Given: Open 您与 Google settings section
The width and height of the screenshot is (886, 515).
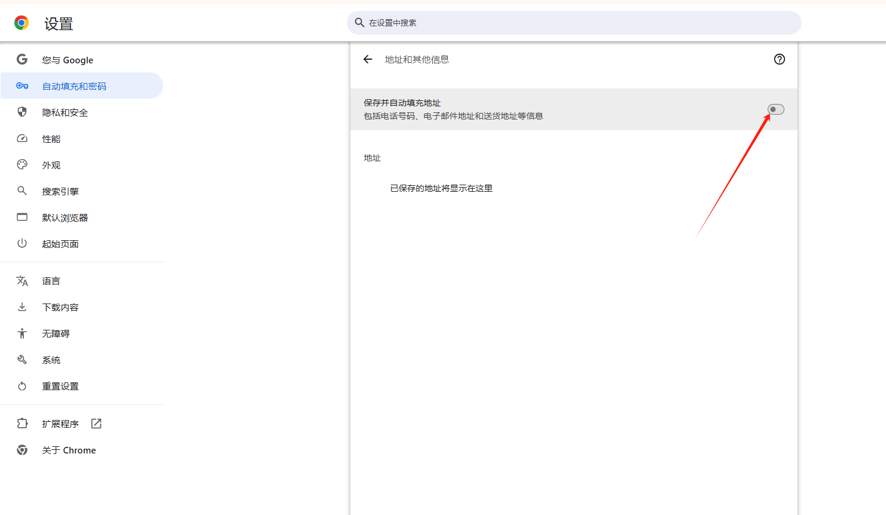Looking at the screenshot, I should (82, 60).
